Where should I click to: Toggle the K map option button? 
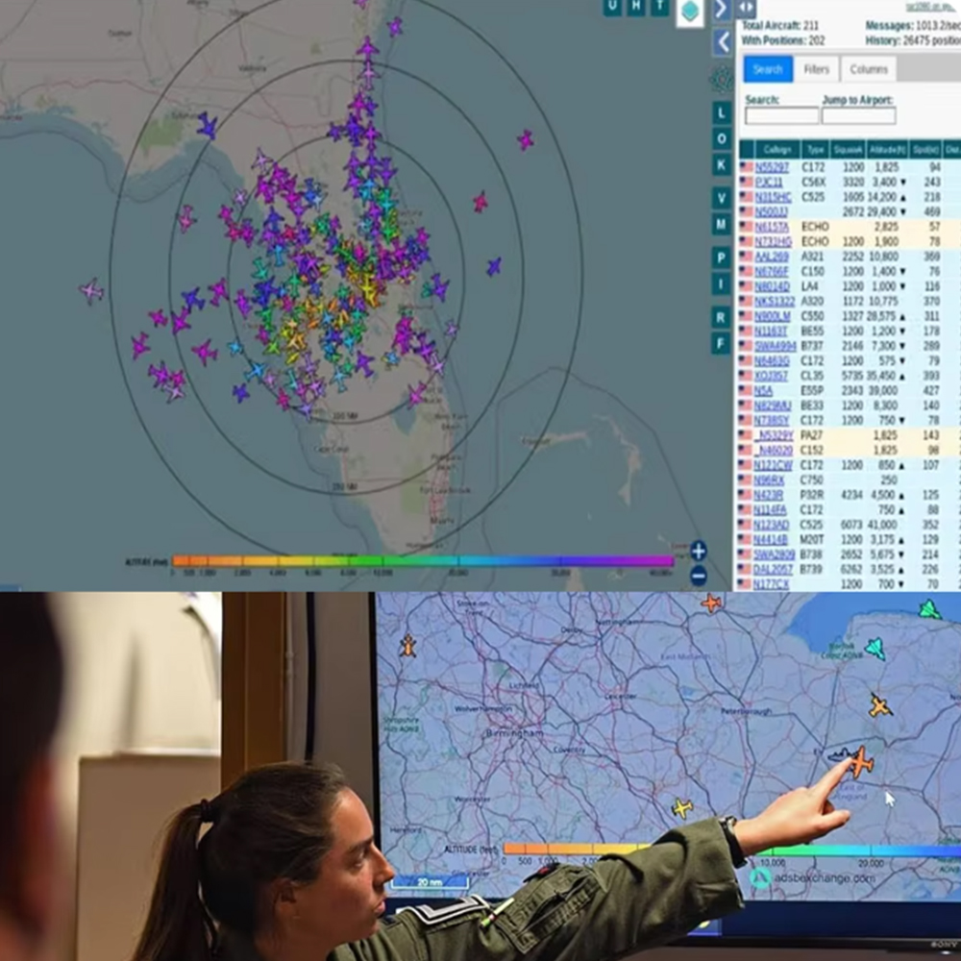click(721, 164)
